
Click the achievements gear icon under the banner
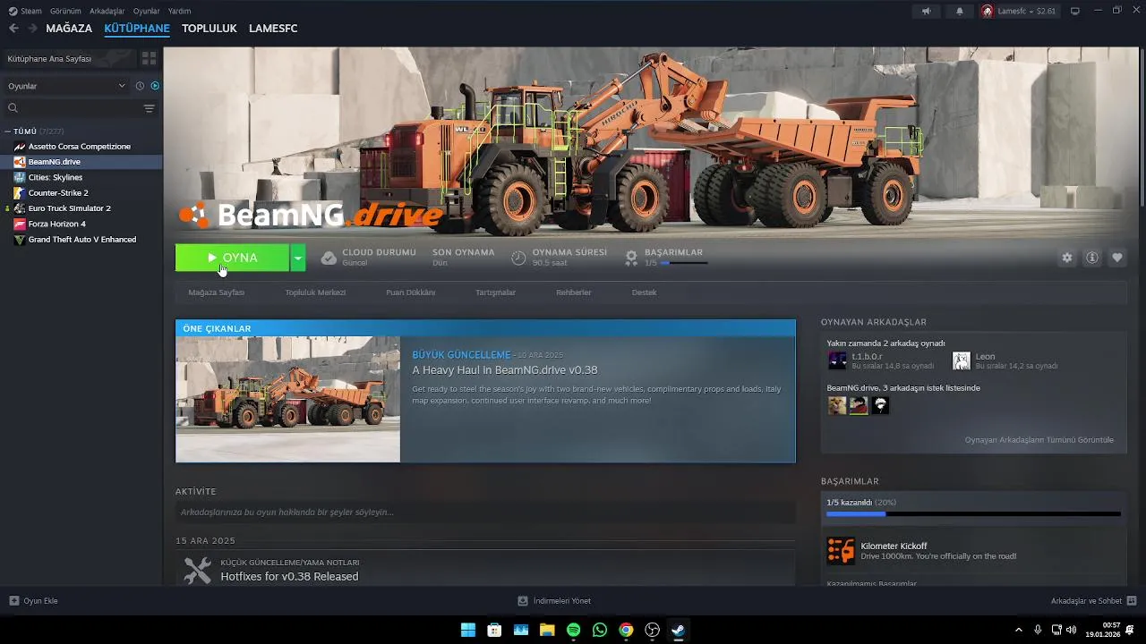pyautogui.click(x=631, y=258)
